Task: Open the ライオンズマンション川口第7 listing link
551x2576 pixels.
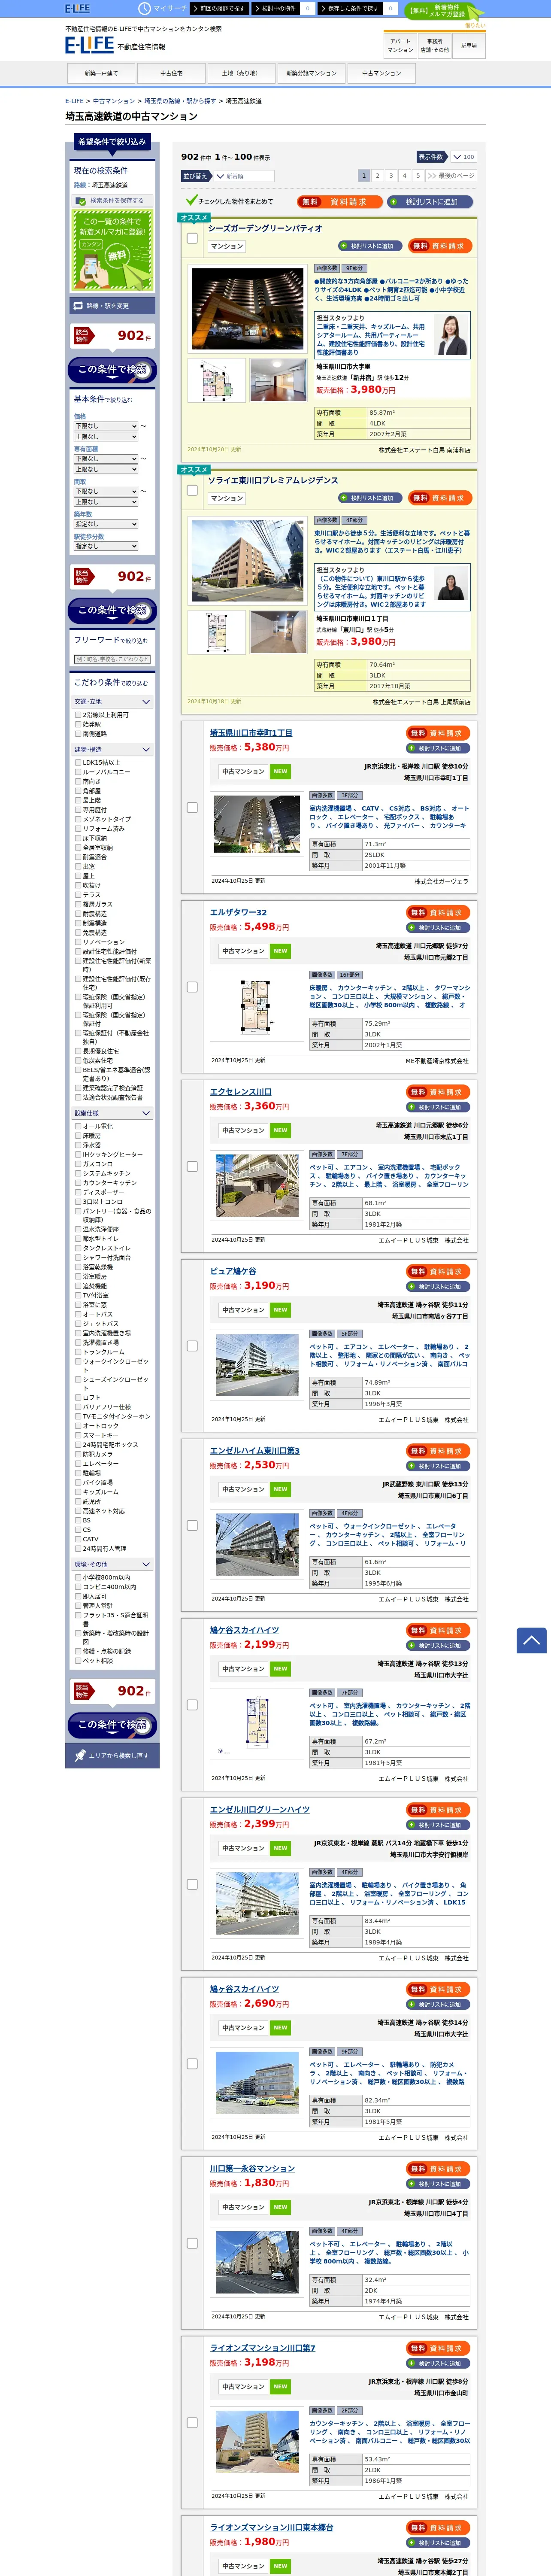Action: coord(262,2348)
